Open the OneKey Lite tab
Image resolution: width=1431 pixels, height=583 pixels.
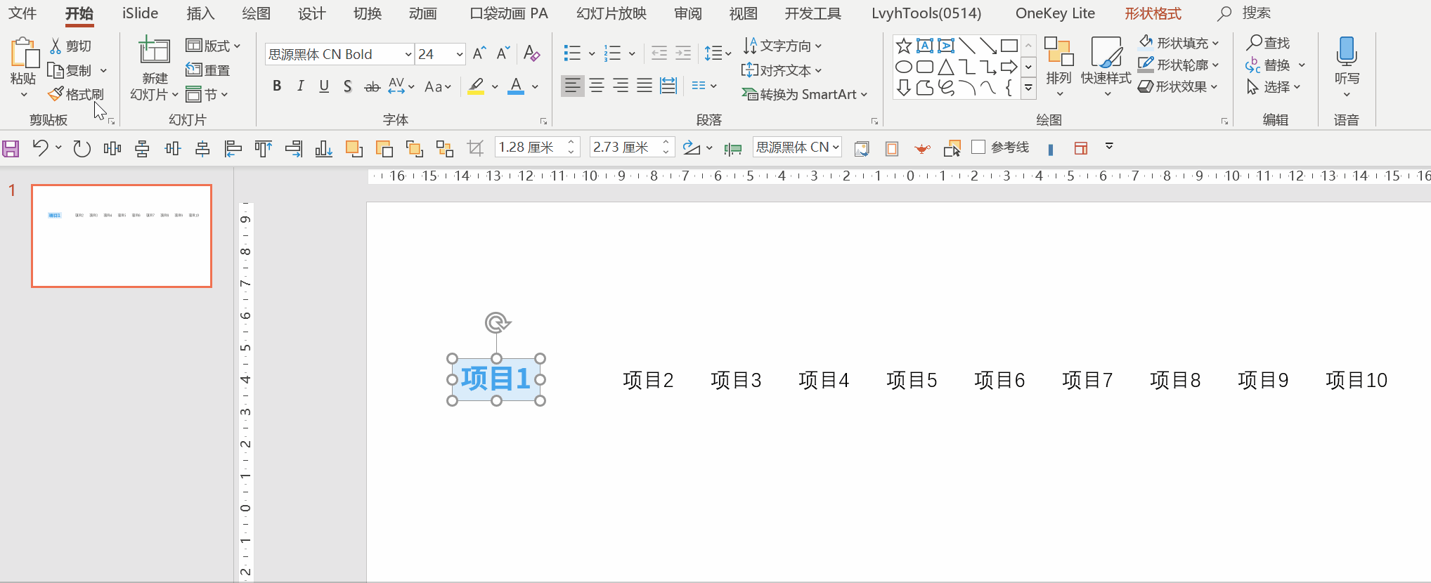[1055, 13]
